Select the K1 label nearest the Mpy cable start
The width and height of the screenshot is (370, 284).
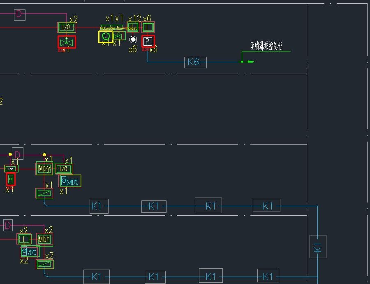[x=99, y=206]
